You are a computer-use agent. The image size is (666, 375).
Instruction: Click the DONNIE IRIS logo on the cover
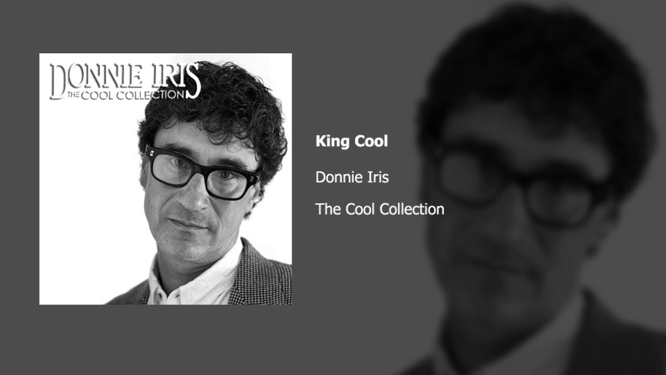coord(125,81)
